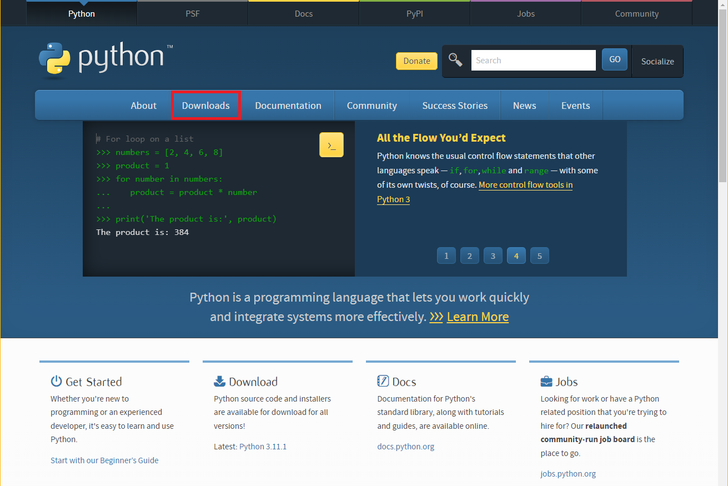Click the 'Get Started' heading text
This screenshot has height=486, width=728.
pyautogui.click(x=94, y=382)
